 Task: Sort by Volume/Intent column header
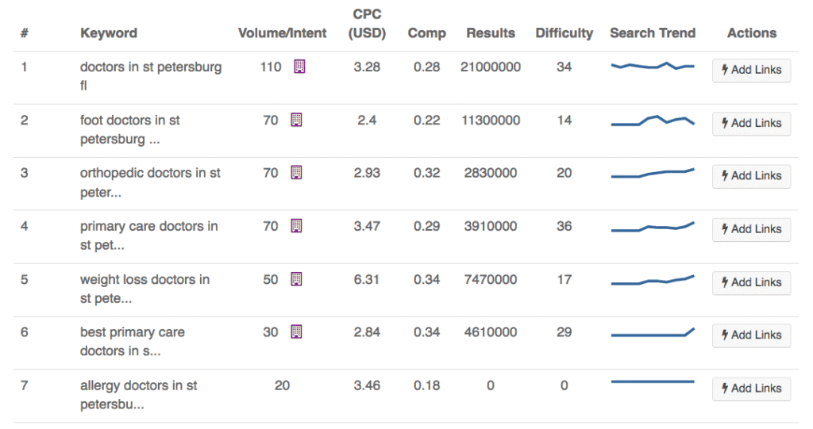(282, 33)
